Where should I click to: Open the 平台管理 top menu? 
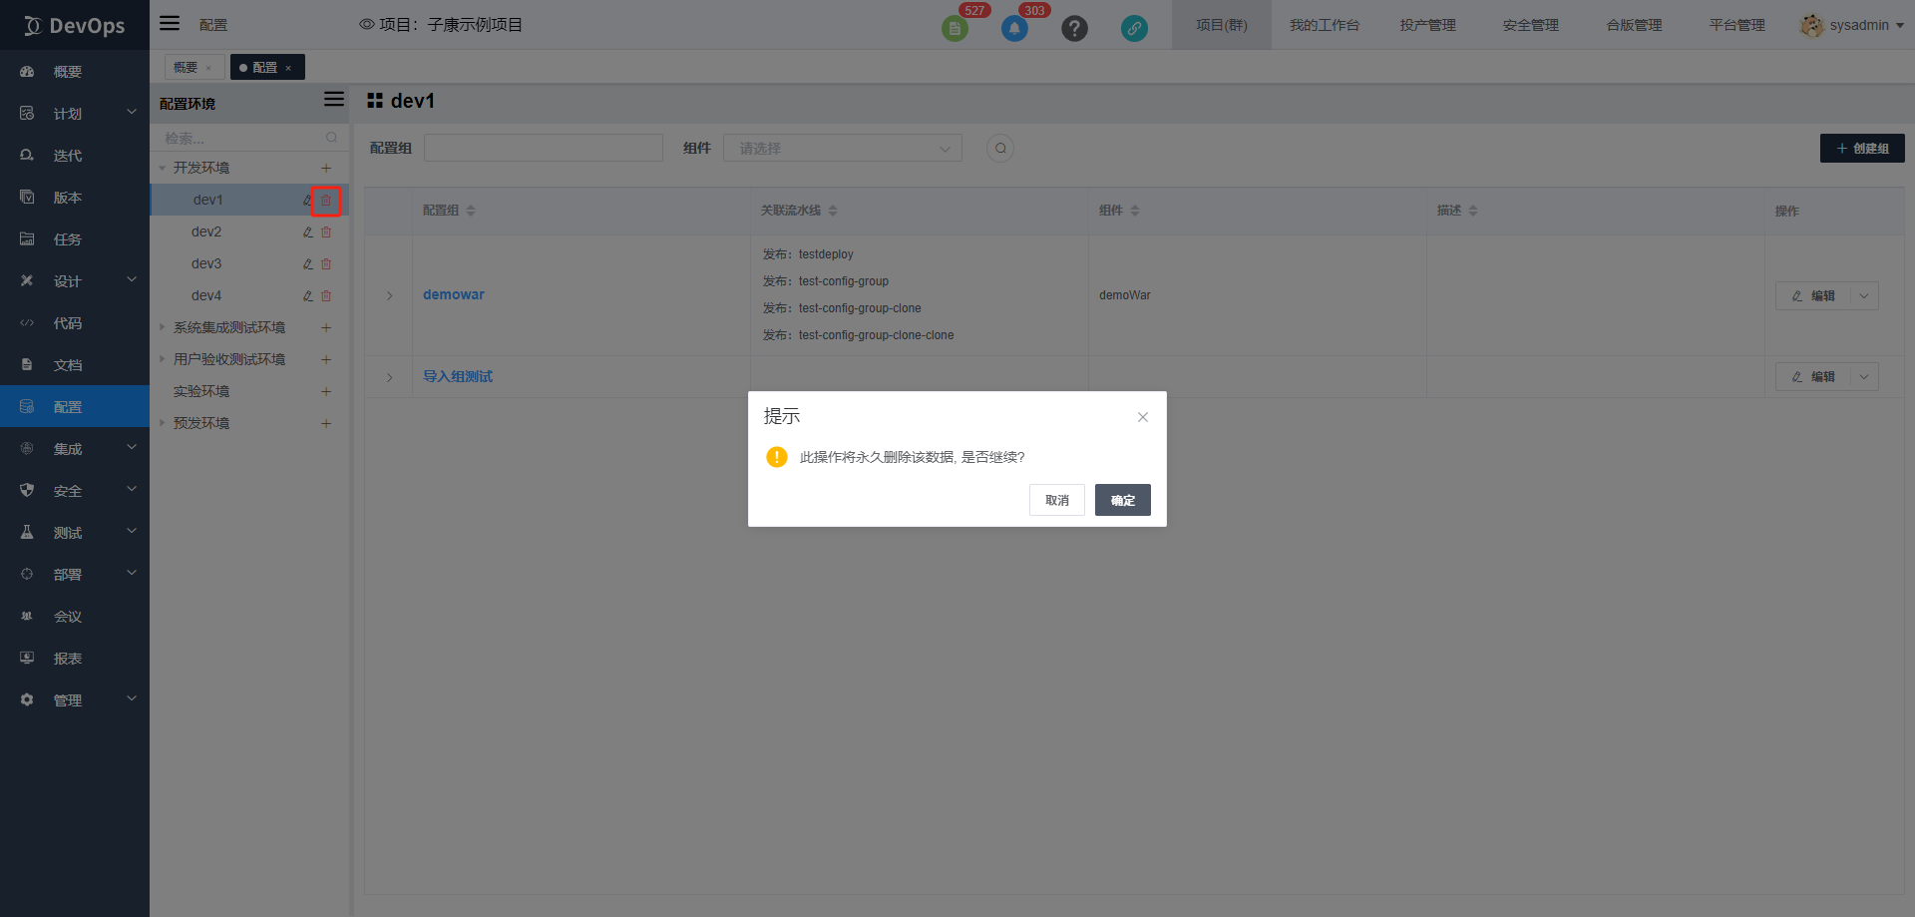[1737, 25]
